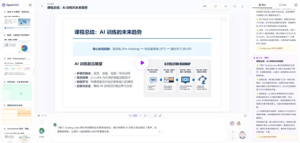Toggle the volume speaker icon

click(130, 116)
